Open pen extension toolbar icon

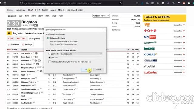pos(168,3)
